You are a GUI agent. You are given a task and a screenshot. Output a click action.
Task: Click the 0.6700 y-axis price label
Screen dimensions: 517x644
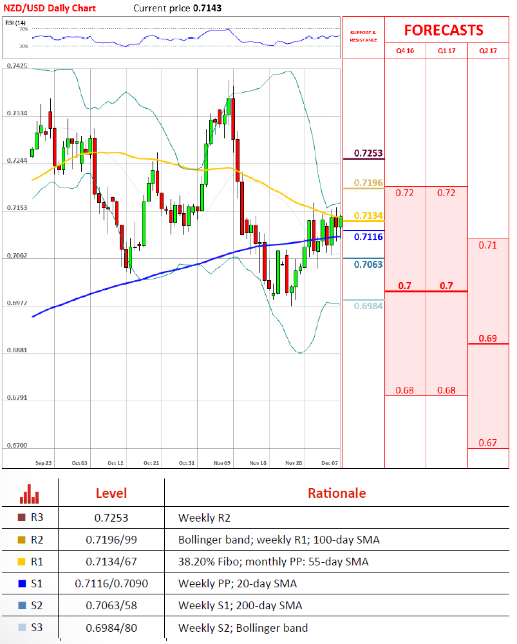17,446
